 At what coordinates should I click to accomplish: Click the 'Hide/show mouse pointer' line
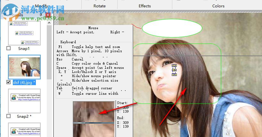tap(94, 76)
